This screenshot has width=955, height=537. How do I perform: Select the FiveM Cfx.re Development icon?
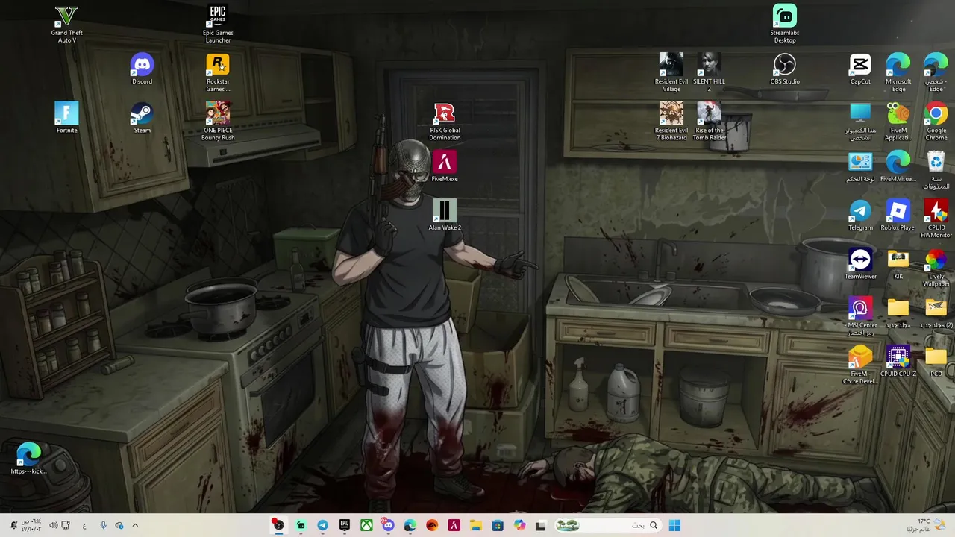tap(860, 364)
